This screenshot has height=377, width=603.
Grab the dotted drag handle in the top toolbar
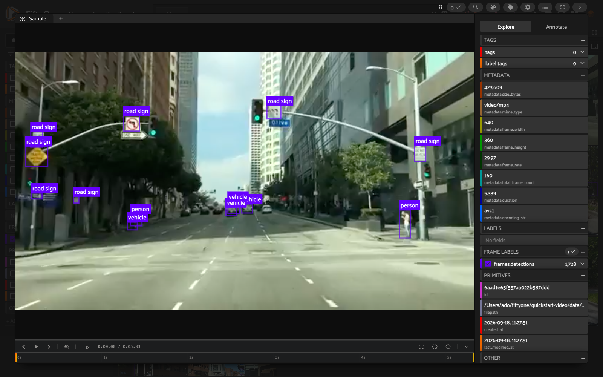click(440, 7)
